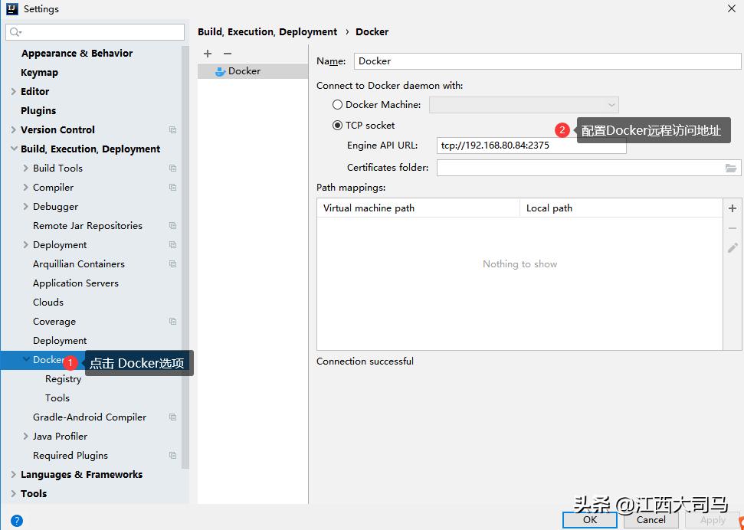Open Keymap settings
Screen dimensions: 744x530
39,73
